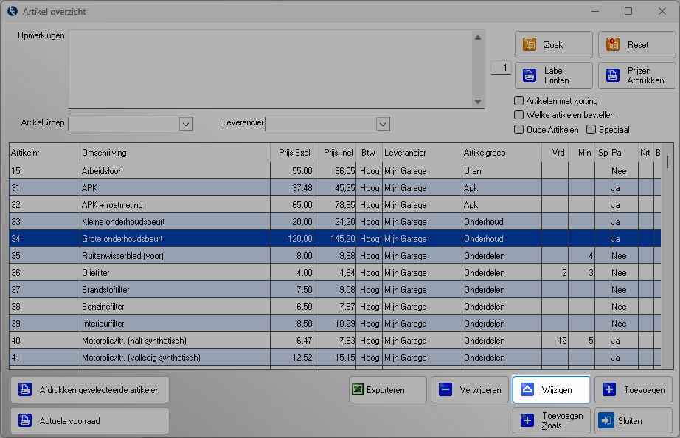This screenshot has height=438, width=680.
Task: Click the Actuele voorraad printer icon
Action: coord(25,420)
